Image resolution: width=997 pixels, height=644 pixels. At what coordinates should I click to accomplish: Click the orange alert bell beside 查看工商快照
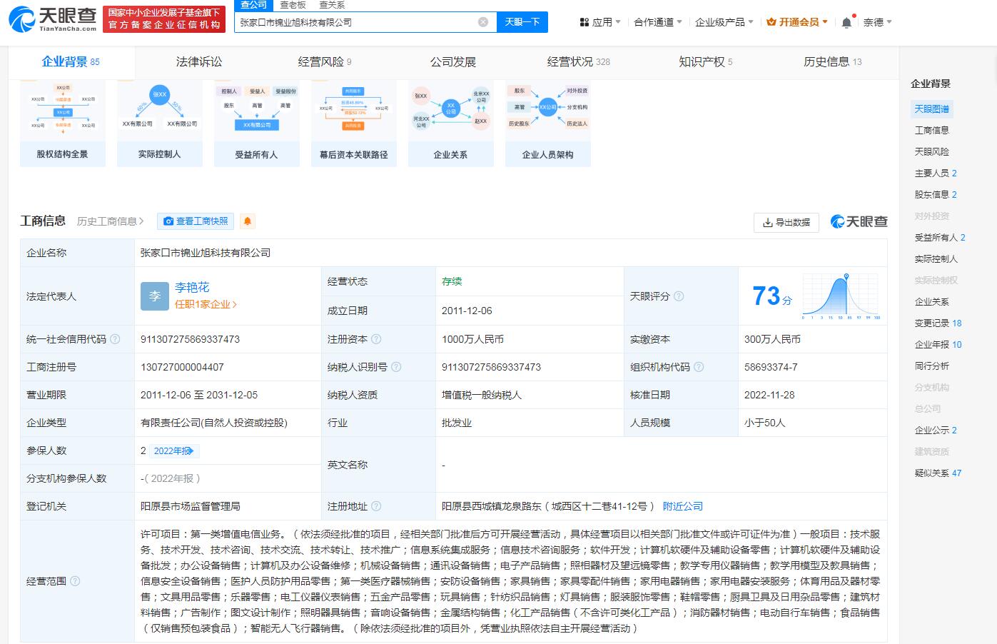(x=248, y=221)
